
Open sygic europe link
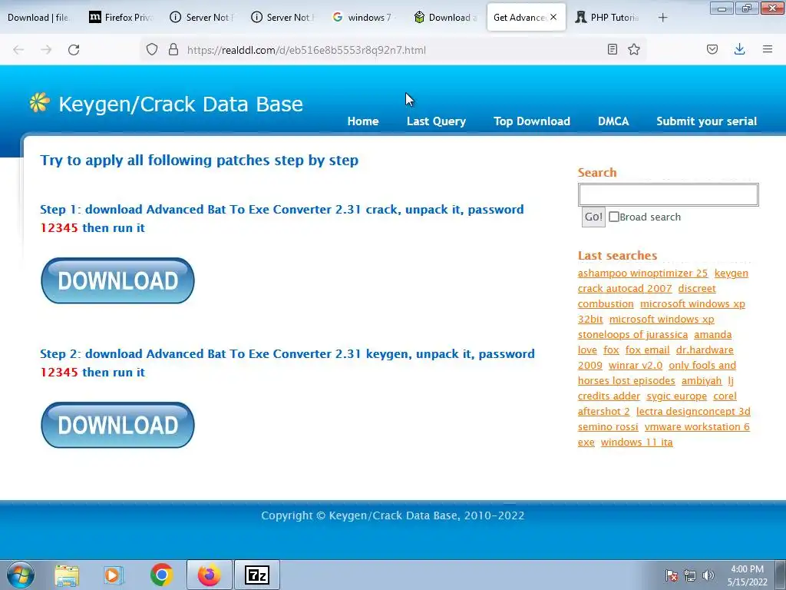pyautogui.click(x=677, y=396)
